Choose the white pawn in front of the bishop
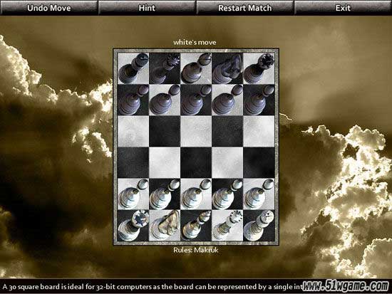Image resolution: width=392 pixels, height=294 pixels. tap(196, 194)
